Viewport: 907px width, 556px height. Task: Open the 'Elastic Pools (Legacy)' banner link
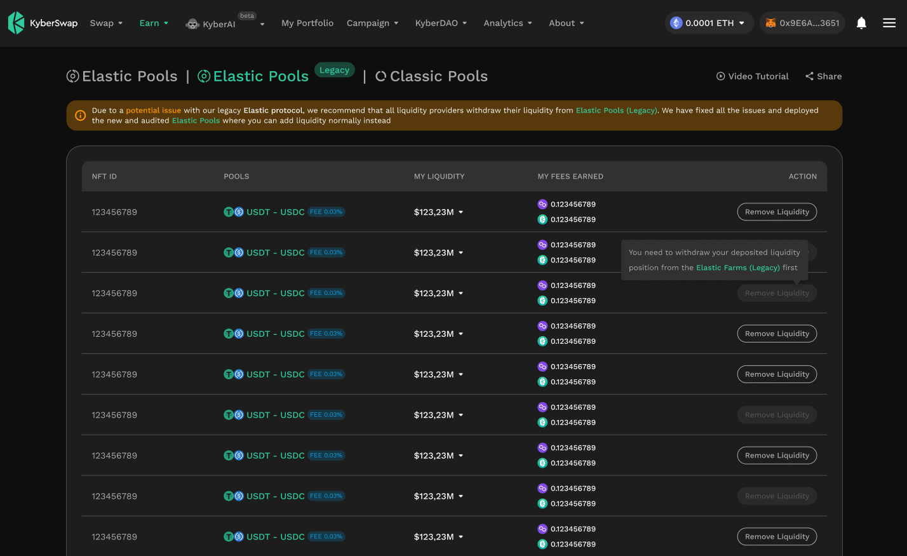(x=617, y=111)
